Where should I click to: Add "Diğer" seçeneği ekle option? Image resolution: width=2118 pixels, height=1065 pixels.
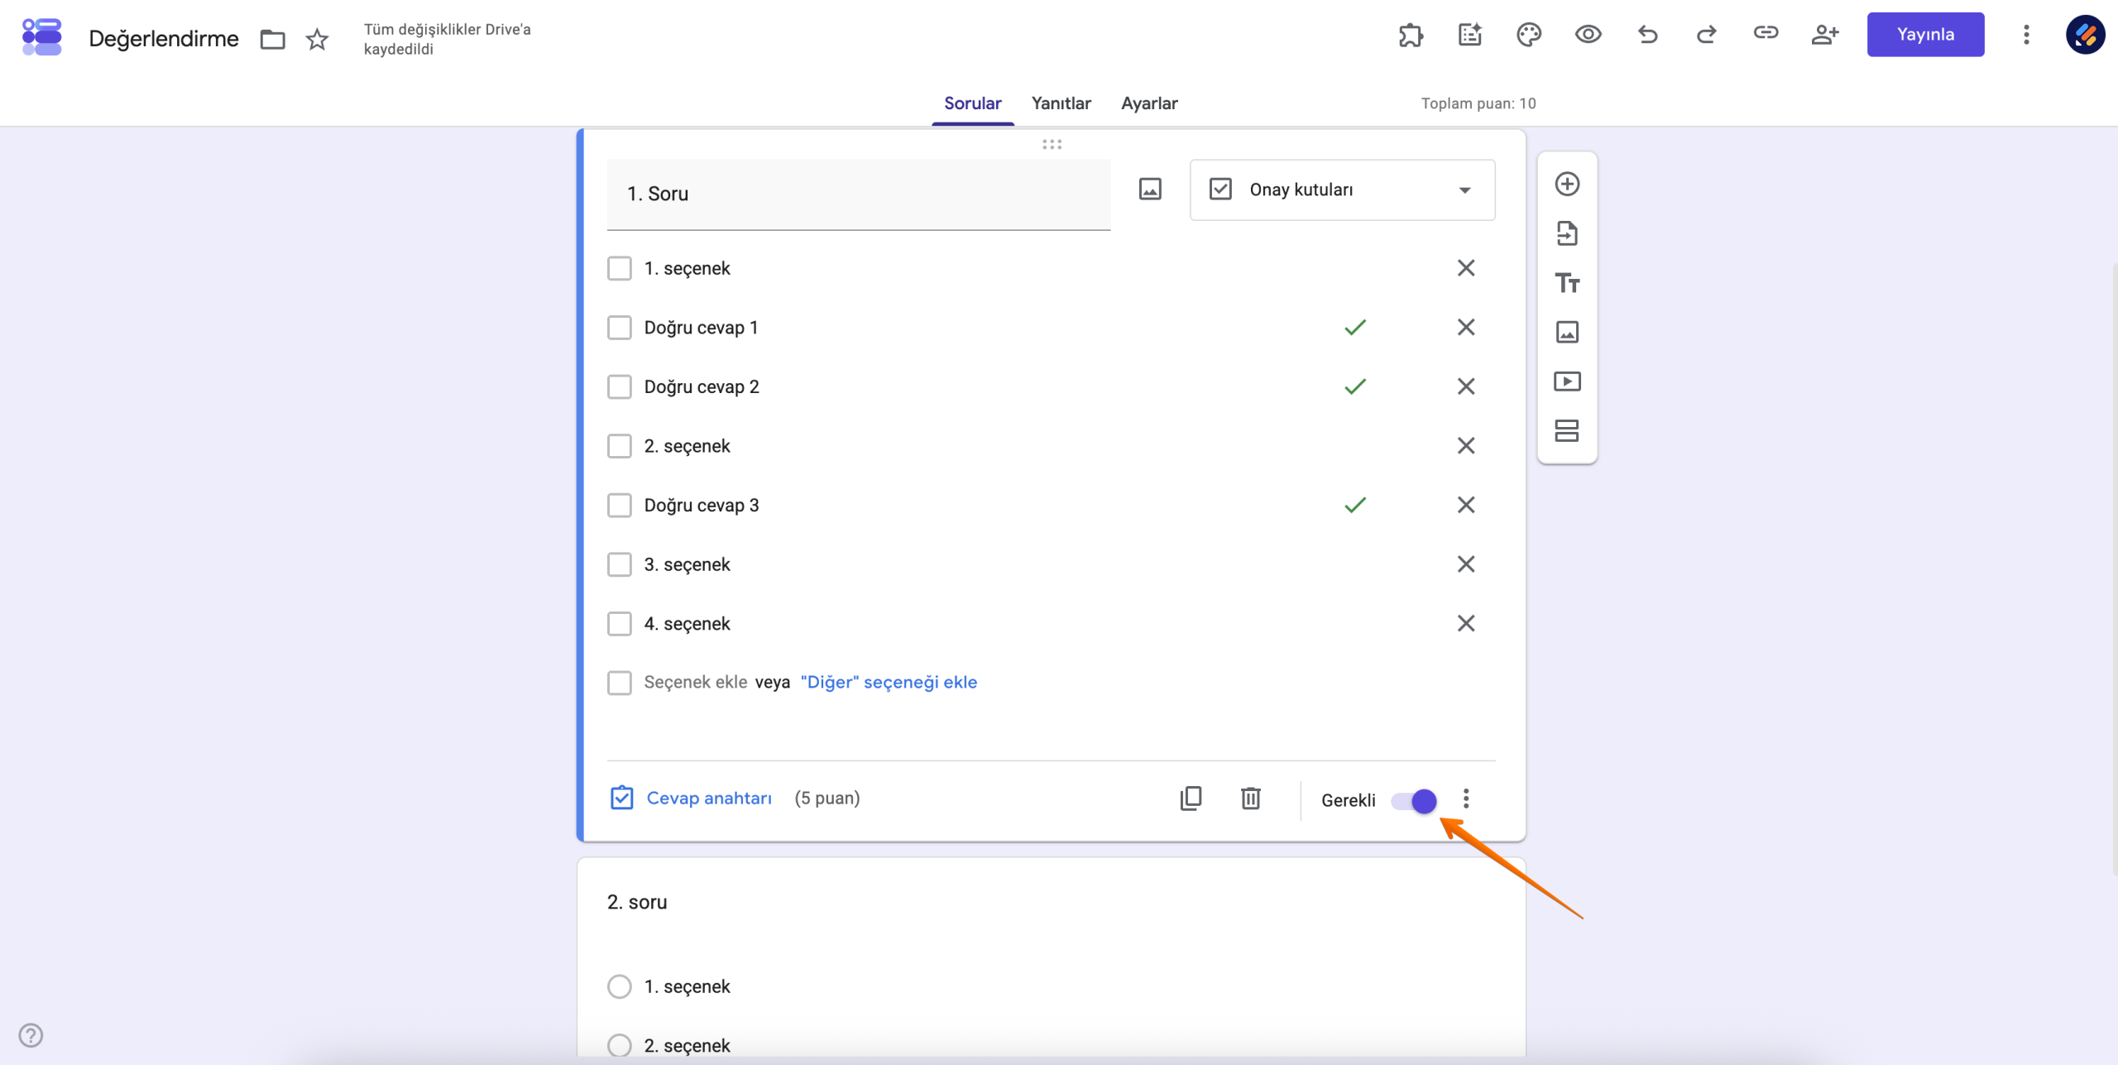click(889, 683)
